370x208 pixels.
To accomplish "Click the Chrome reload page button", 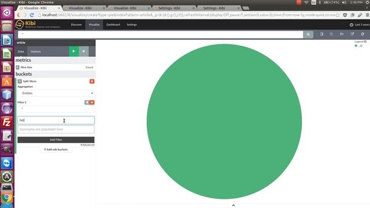I will 32,15.
